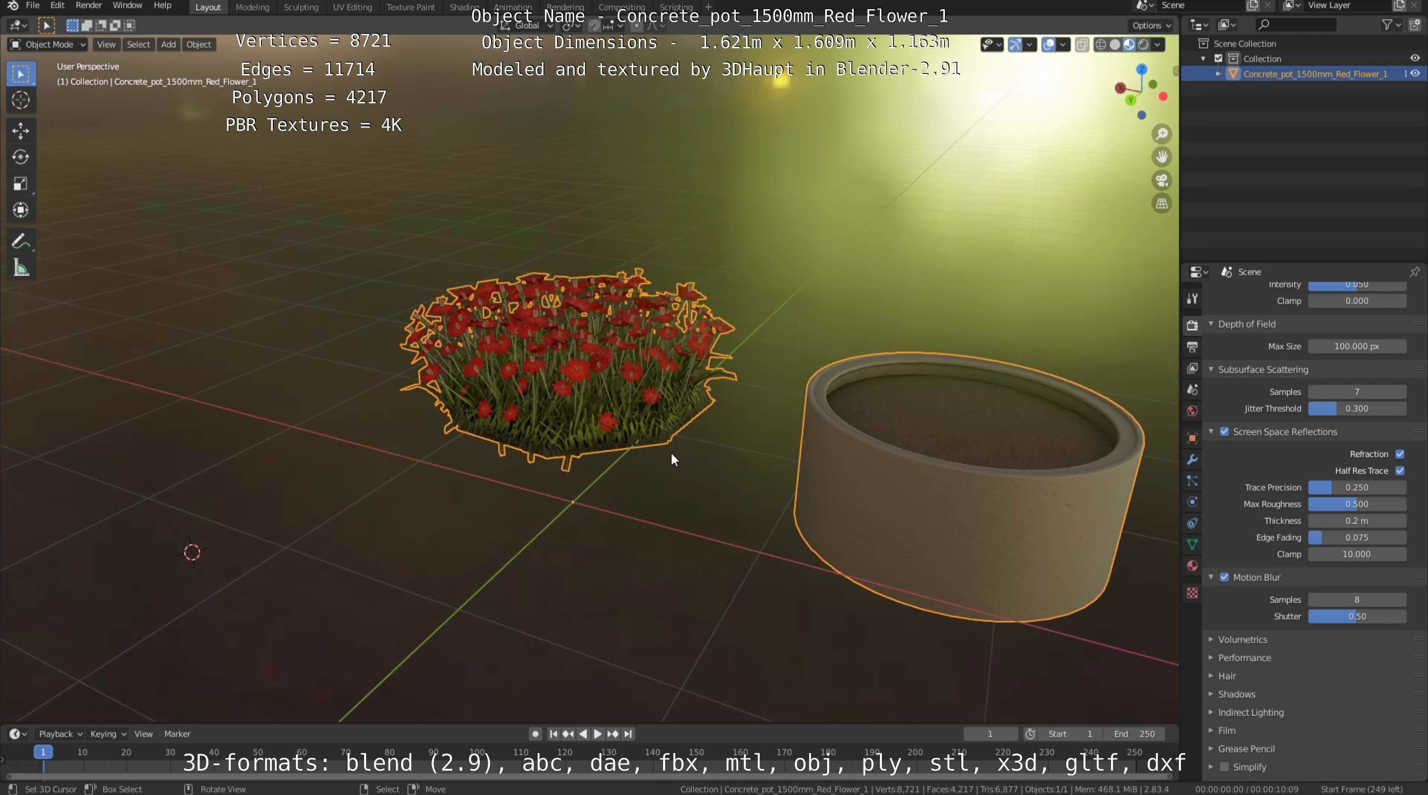Screen dimensions: 1428x795
Task: Adjust the Trace Precision slider
Action: tap(1357, 487)
